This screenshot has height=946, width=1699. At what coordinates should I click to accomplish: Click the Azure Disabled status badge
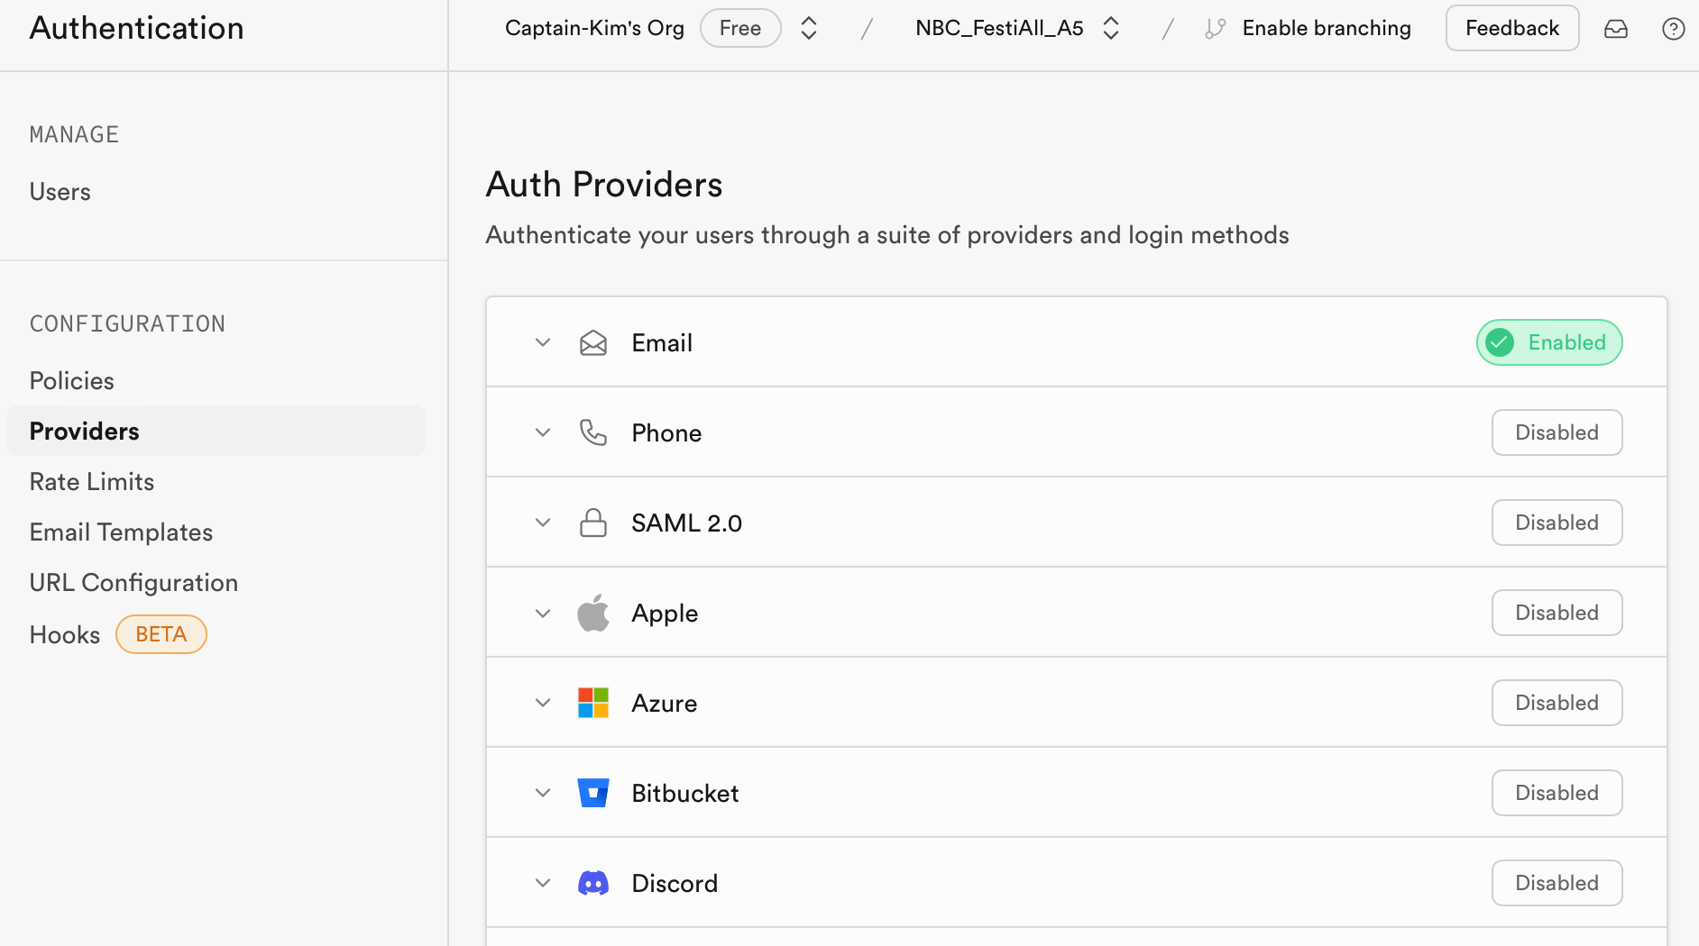(1557, 703)
